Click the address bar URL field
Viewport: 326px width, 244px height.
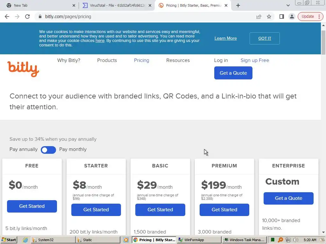point(145,17)
